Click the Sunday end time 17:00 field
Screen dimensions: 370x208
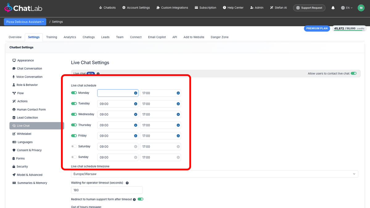160,157
